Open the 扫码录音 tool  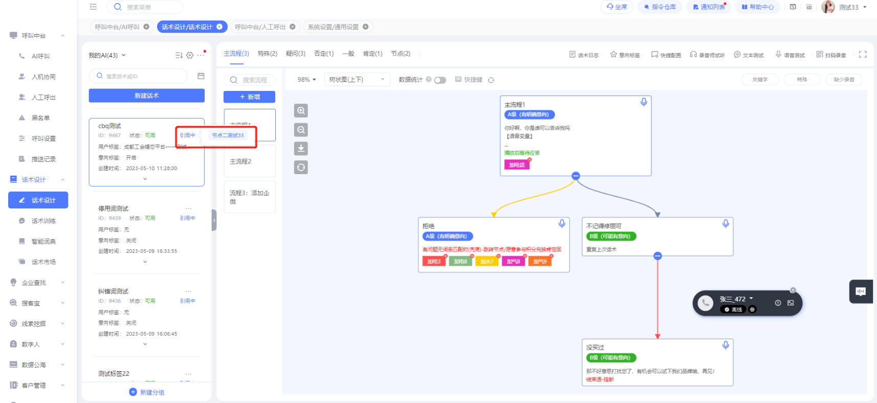pyautogui.click(x=831, y=55)
